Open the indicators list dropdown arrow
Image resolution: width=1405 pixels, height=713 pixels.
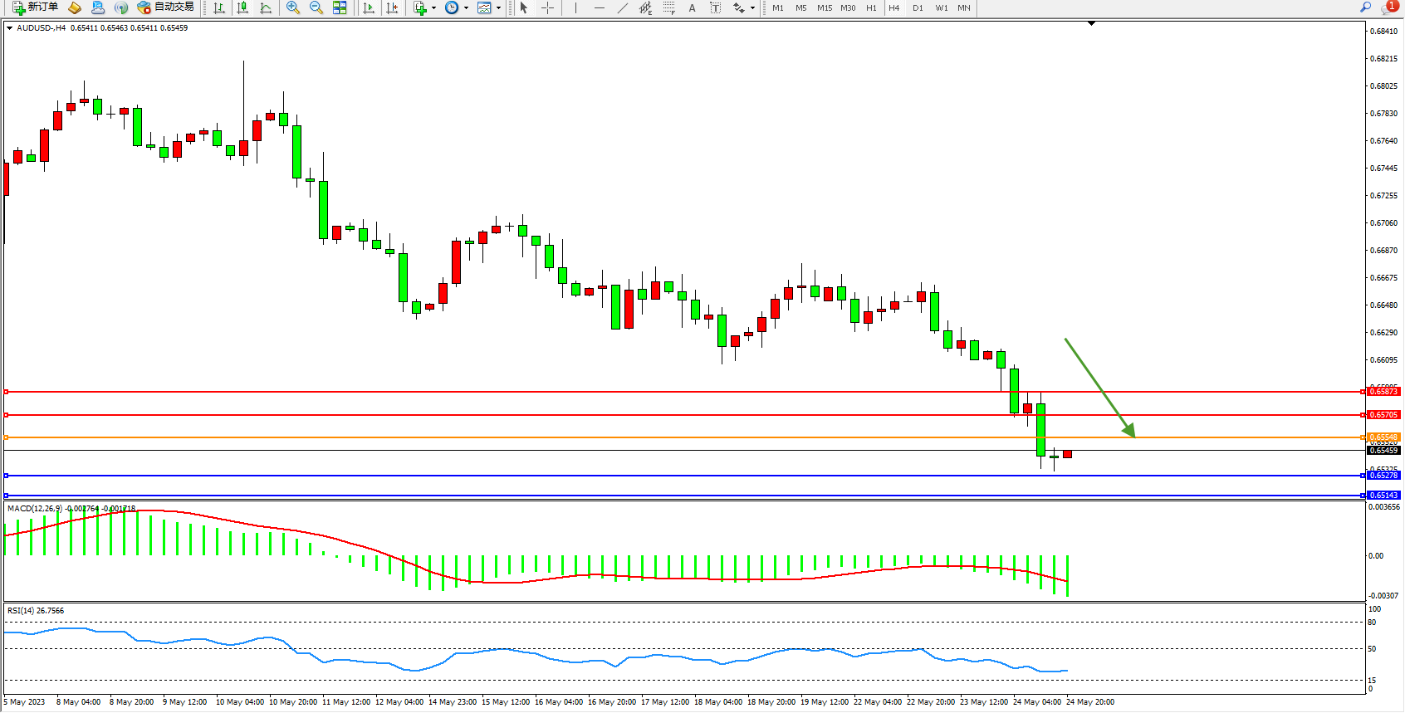click(433, 8)
